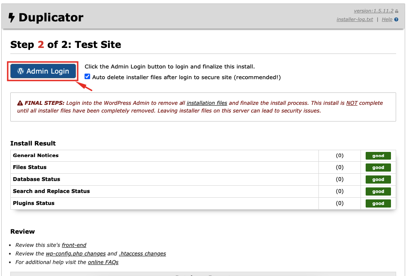Image resolution: width=409 pixels, height=276 pixels.
Task: Click the warning triangle icon before FINAL STEPS
Action: (x=20, y=103)
